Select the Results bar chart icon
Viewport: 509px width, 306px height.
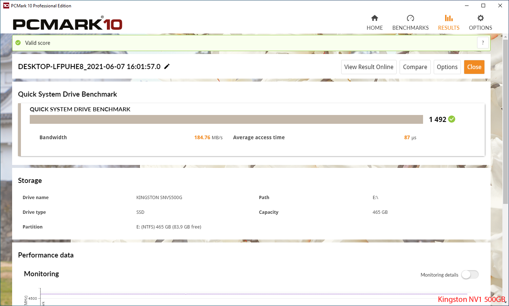coord(448,18)
